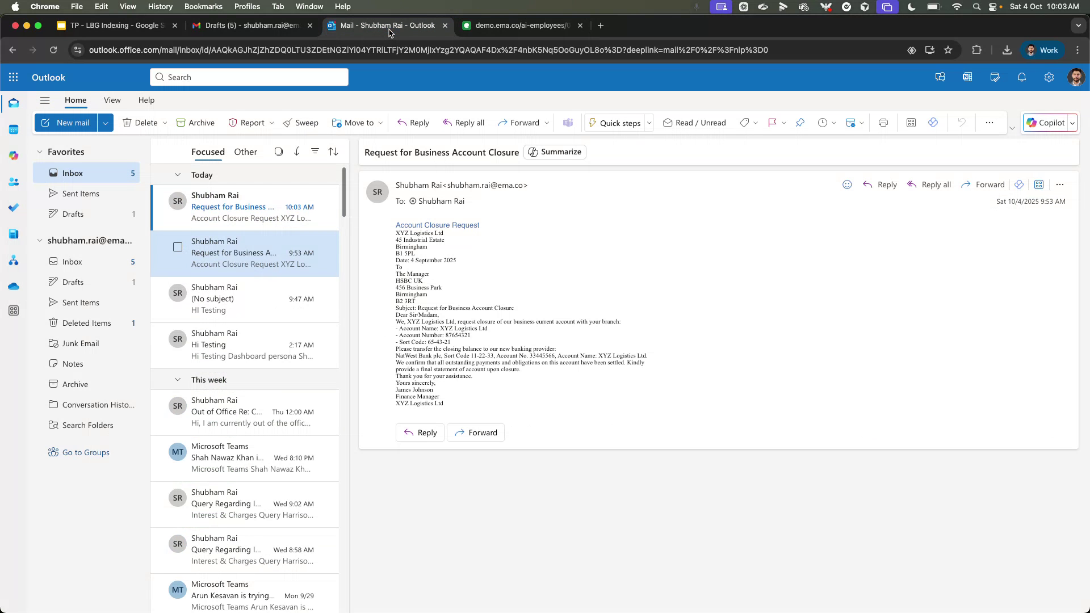Collapse the Today conversation group

[x=178, y=175]
